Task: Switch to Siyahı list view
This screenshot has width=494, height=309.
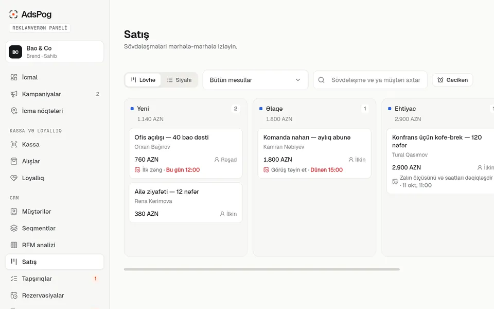Action: pos(179,80)
